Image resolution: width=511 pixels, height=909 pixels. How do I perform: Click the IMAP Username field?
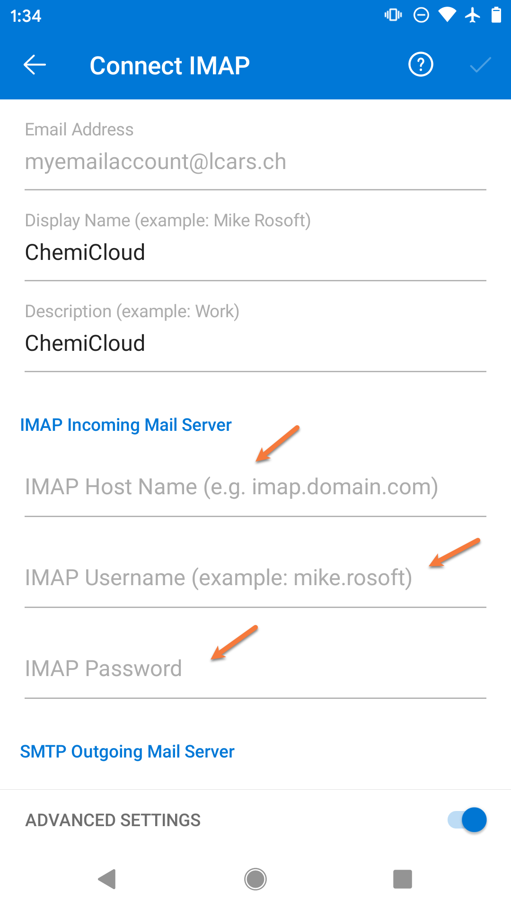pos(218,578)
